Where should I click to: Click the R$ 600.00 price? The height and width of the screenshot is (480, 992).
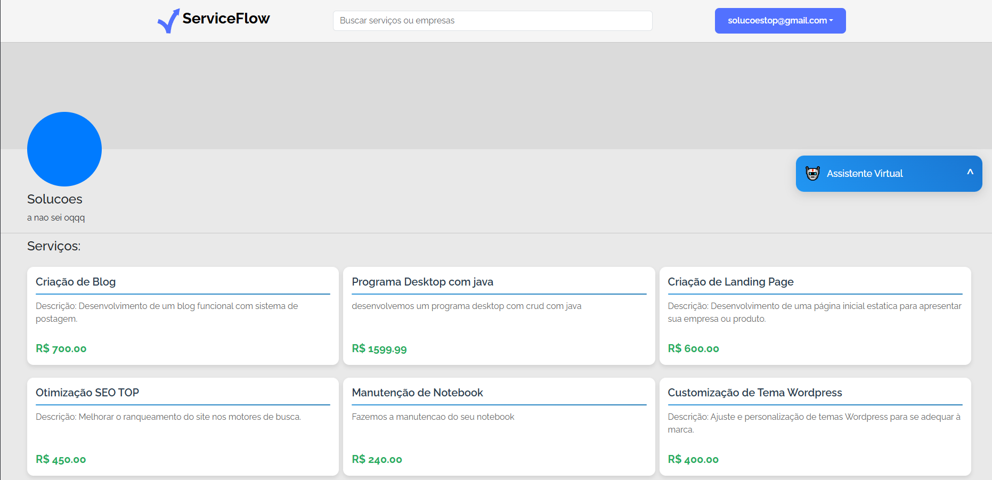point(693,348)
